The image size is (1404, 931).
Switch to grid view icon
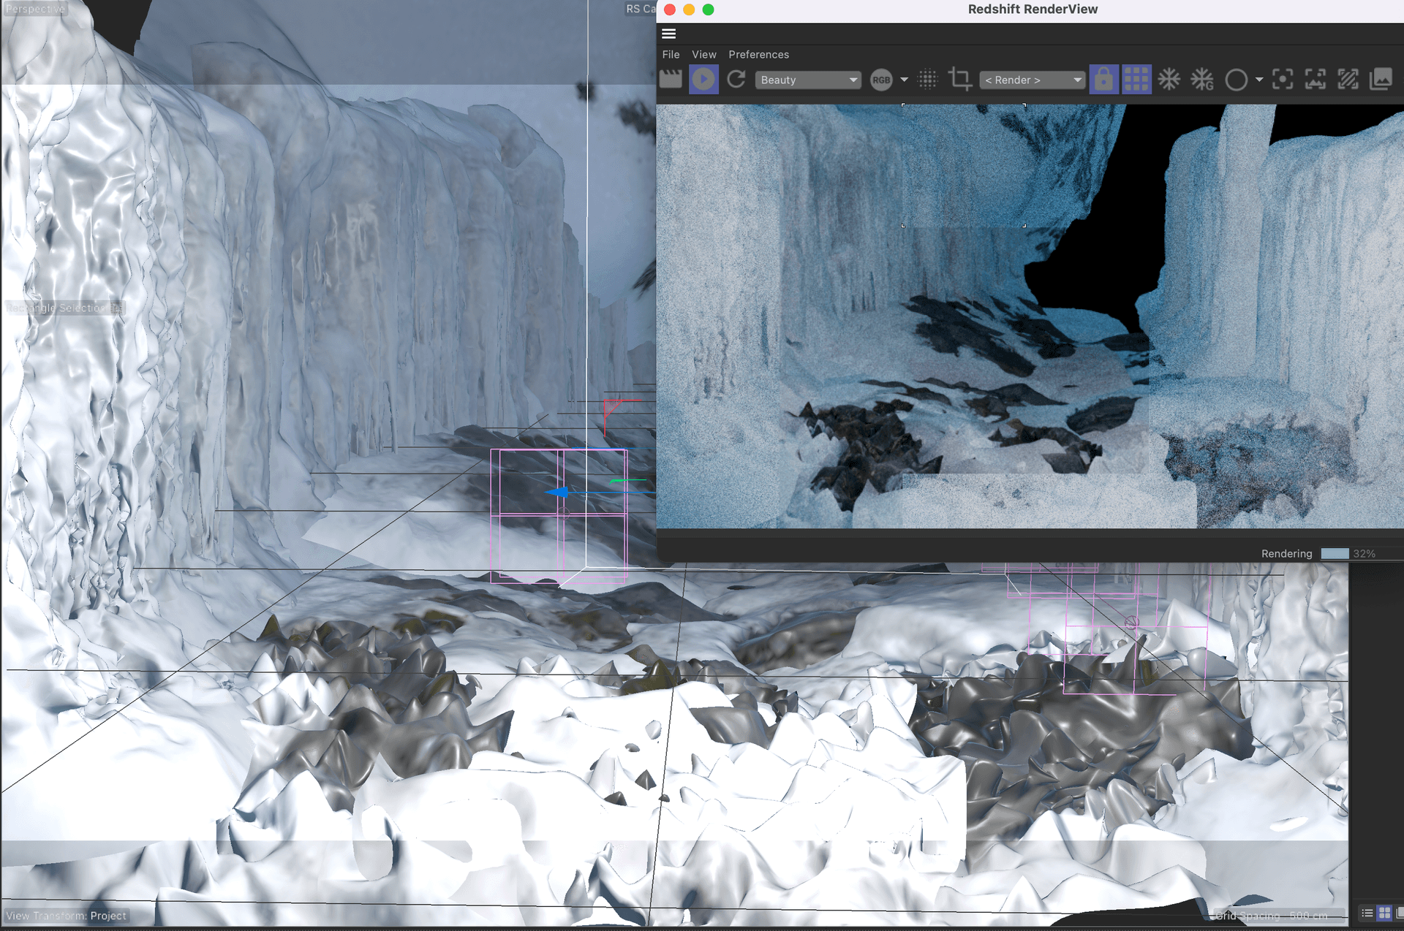tap(1384, 913)
